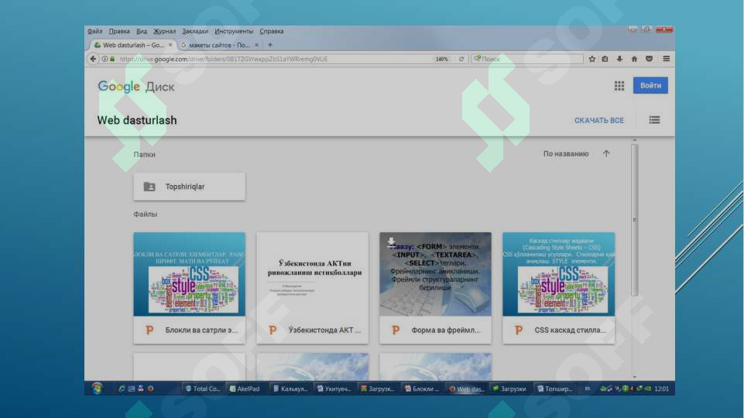This screenshot has width=744, height=418.
Task: Open the Google apps grid
Action: (x=619, y=86)
